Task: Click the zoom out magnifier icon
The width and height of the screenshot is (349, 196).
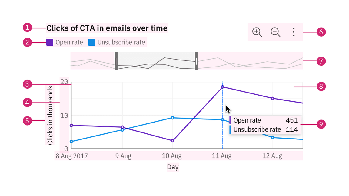Action: pyautogui.click(x=275, y=32)
